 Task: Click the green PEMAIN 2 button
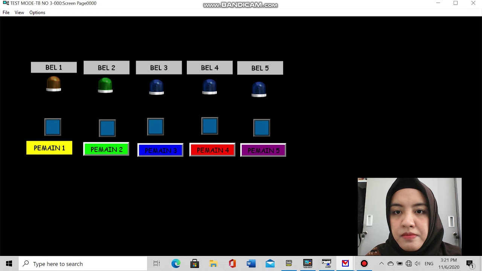(x=106, y=149)
